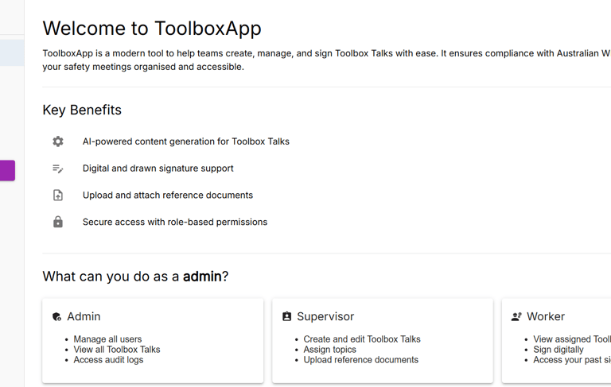Click the signature pen icon for drawn signatures

(57, 168)
